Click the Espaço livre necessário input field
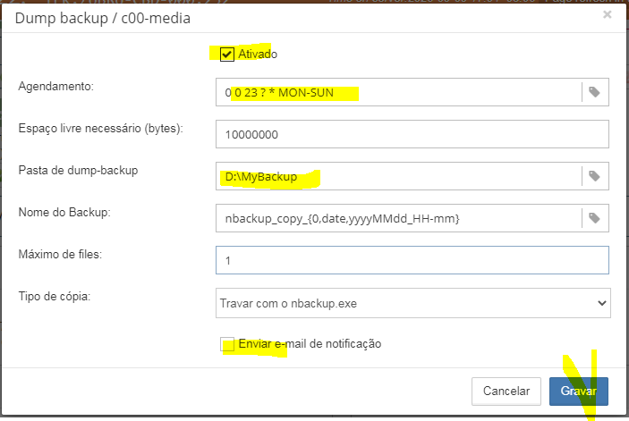The height and width of the screenshot is (421, 629). [412, 134]
